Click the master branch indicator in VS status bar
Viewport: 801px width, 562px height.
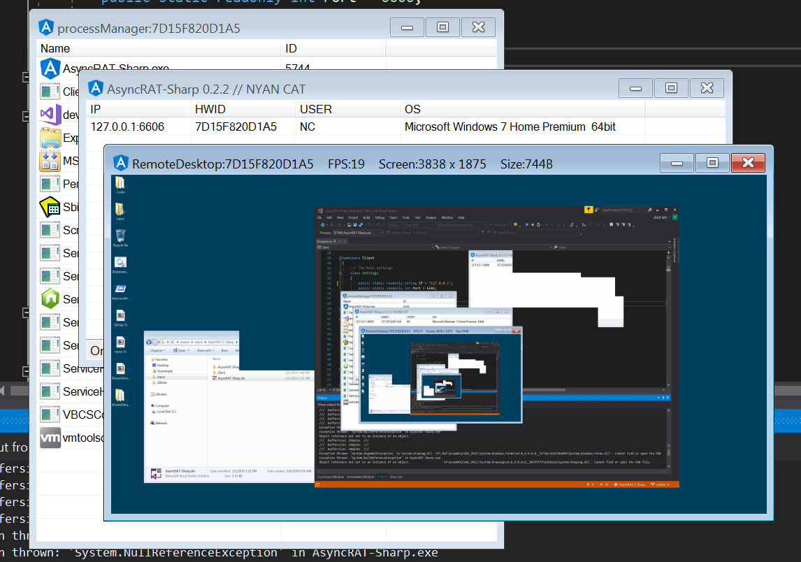point(660,484)
